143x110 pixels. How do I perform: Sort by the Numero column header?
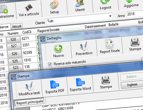13,33
